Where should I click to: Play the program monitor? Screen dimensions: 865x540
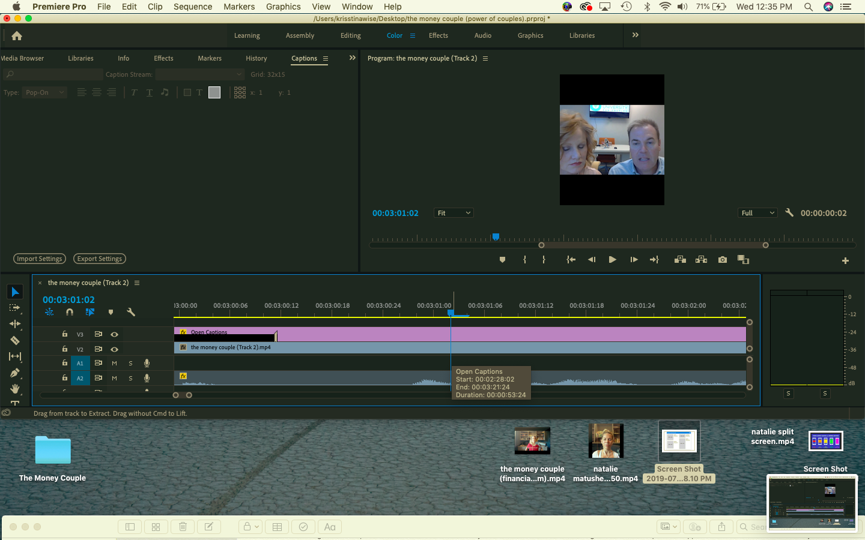coord(612,260)
